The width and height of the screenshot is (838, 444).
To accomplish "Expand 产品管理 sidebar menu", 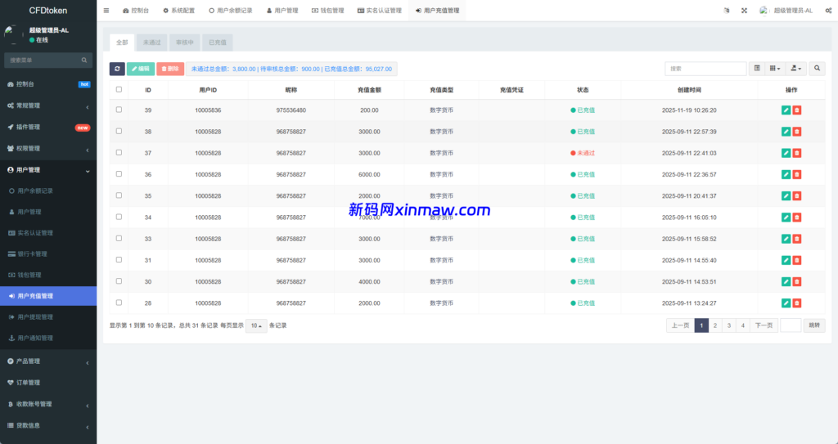I will pos(48,361).
